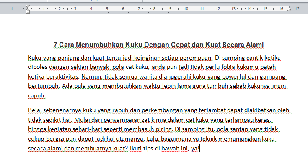The width and height of the screenshot is (308, 155).
Task: Click the word "Menumbuhkan" in the heading
Action: [100, 45]
